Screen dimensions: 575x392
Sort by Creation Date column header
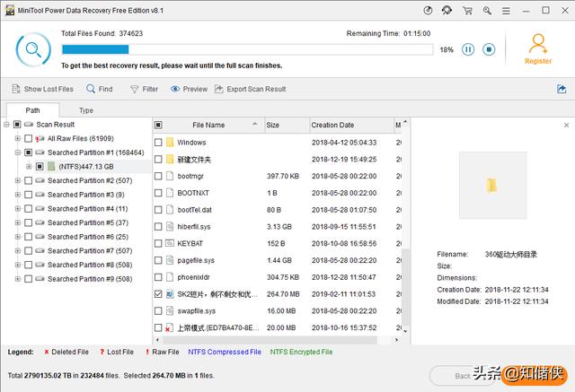click(351, 126)
